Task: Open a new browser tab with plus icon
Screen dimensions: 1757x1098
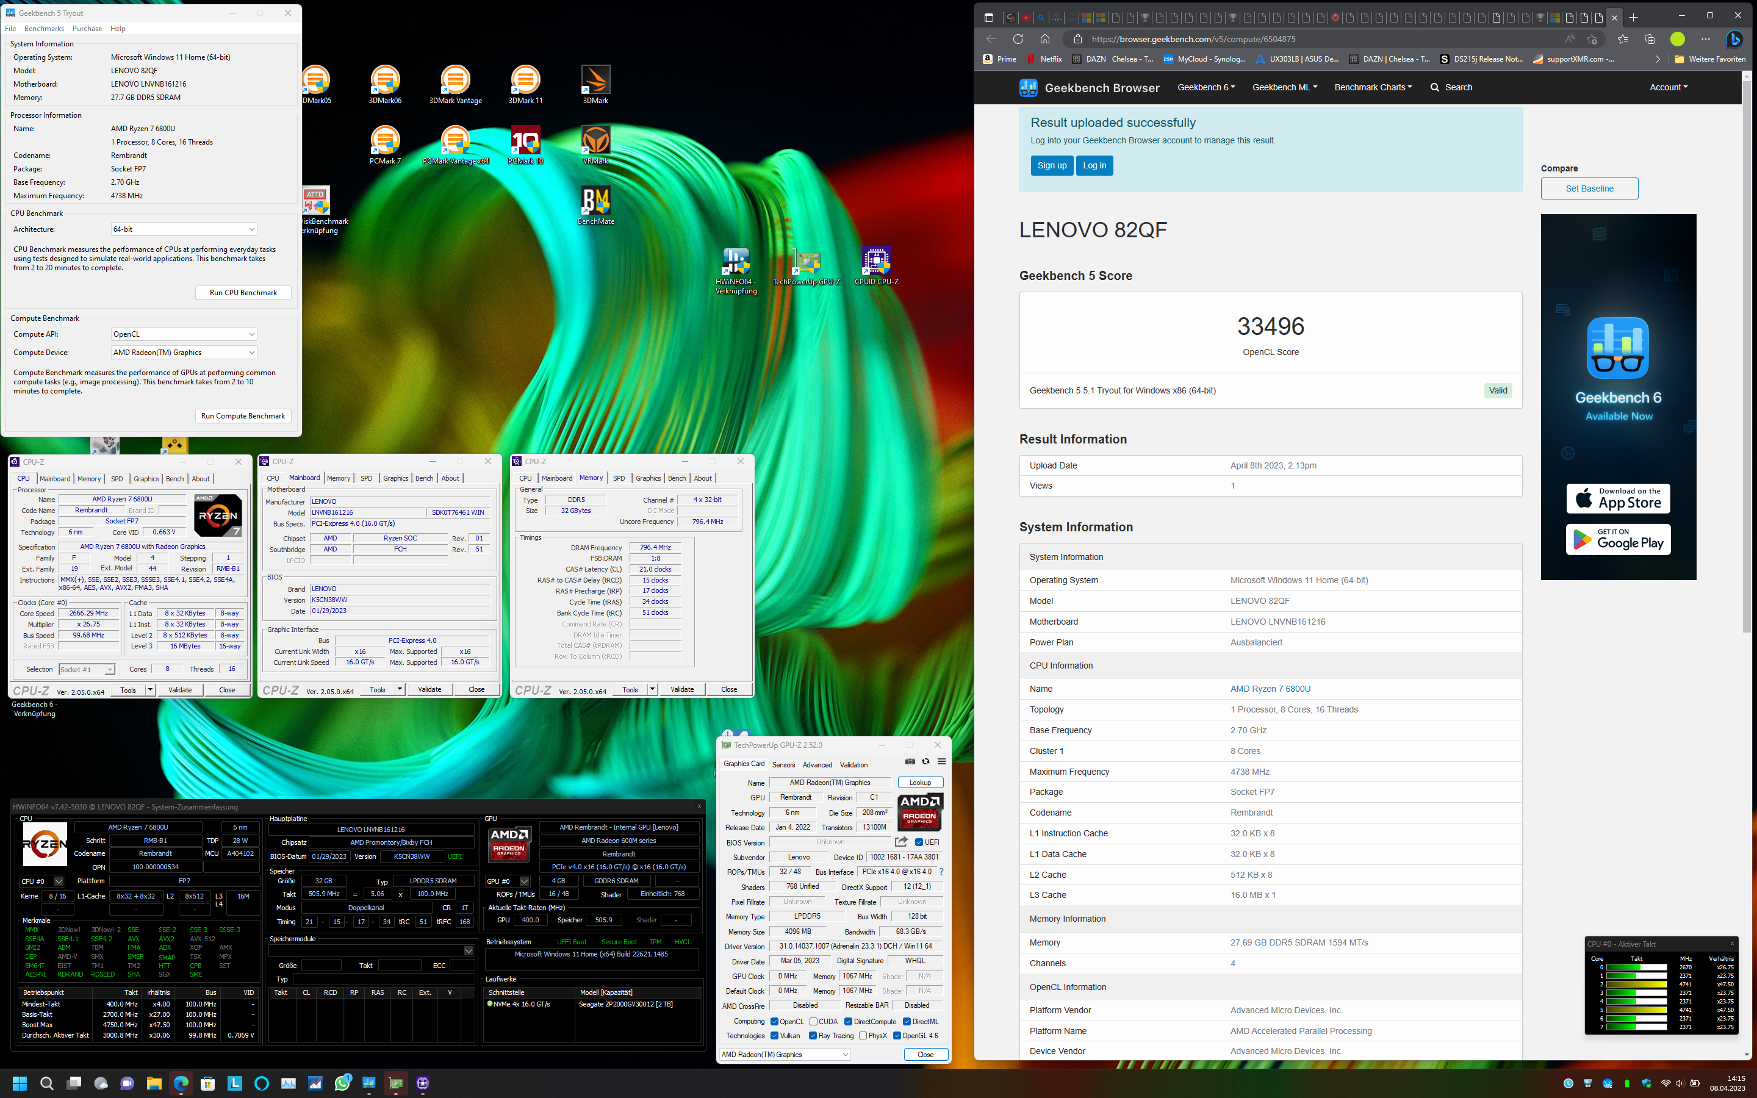Action: [1633, 18]
